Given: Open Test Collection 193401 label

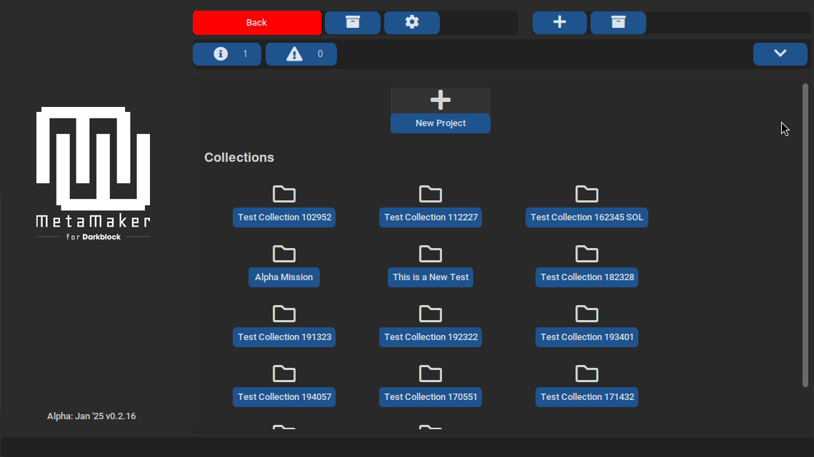Looking at the screenshot, I should 587,337.
